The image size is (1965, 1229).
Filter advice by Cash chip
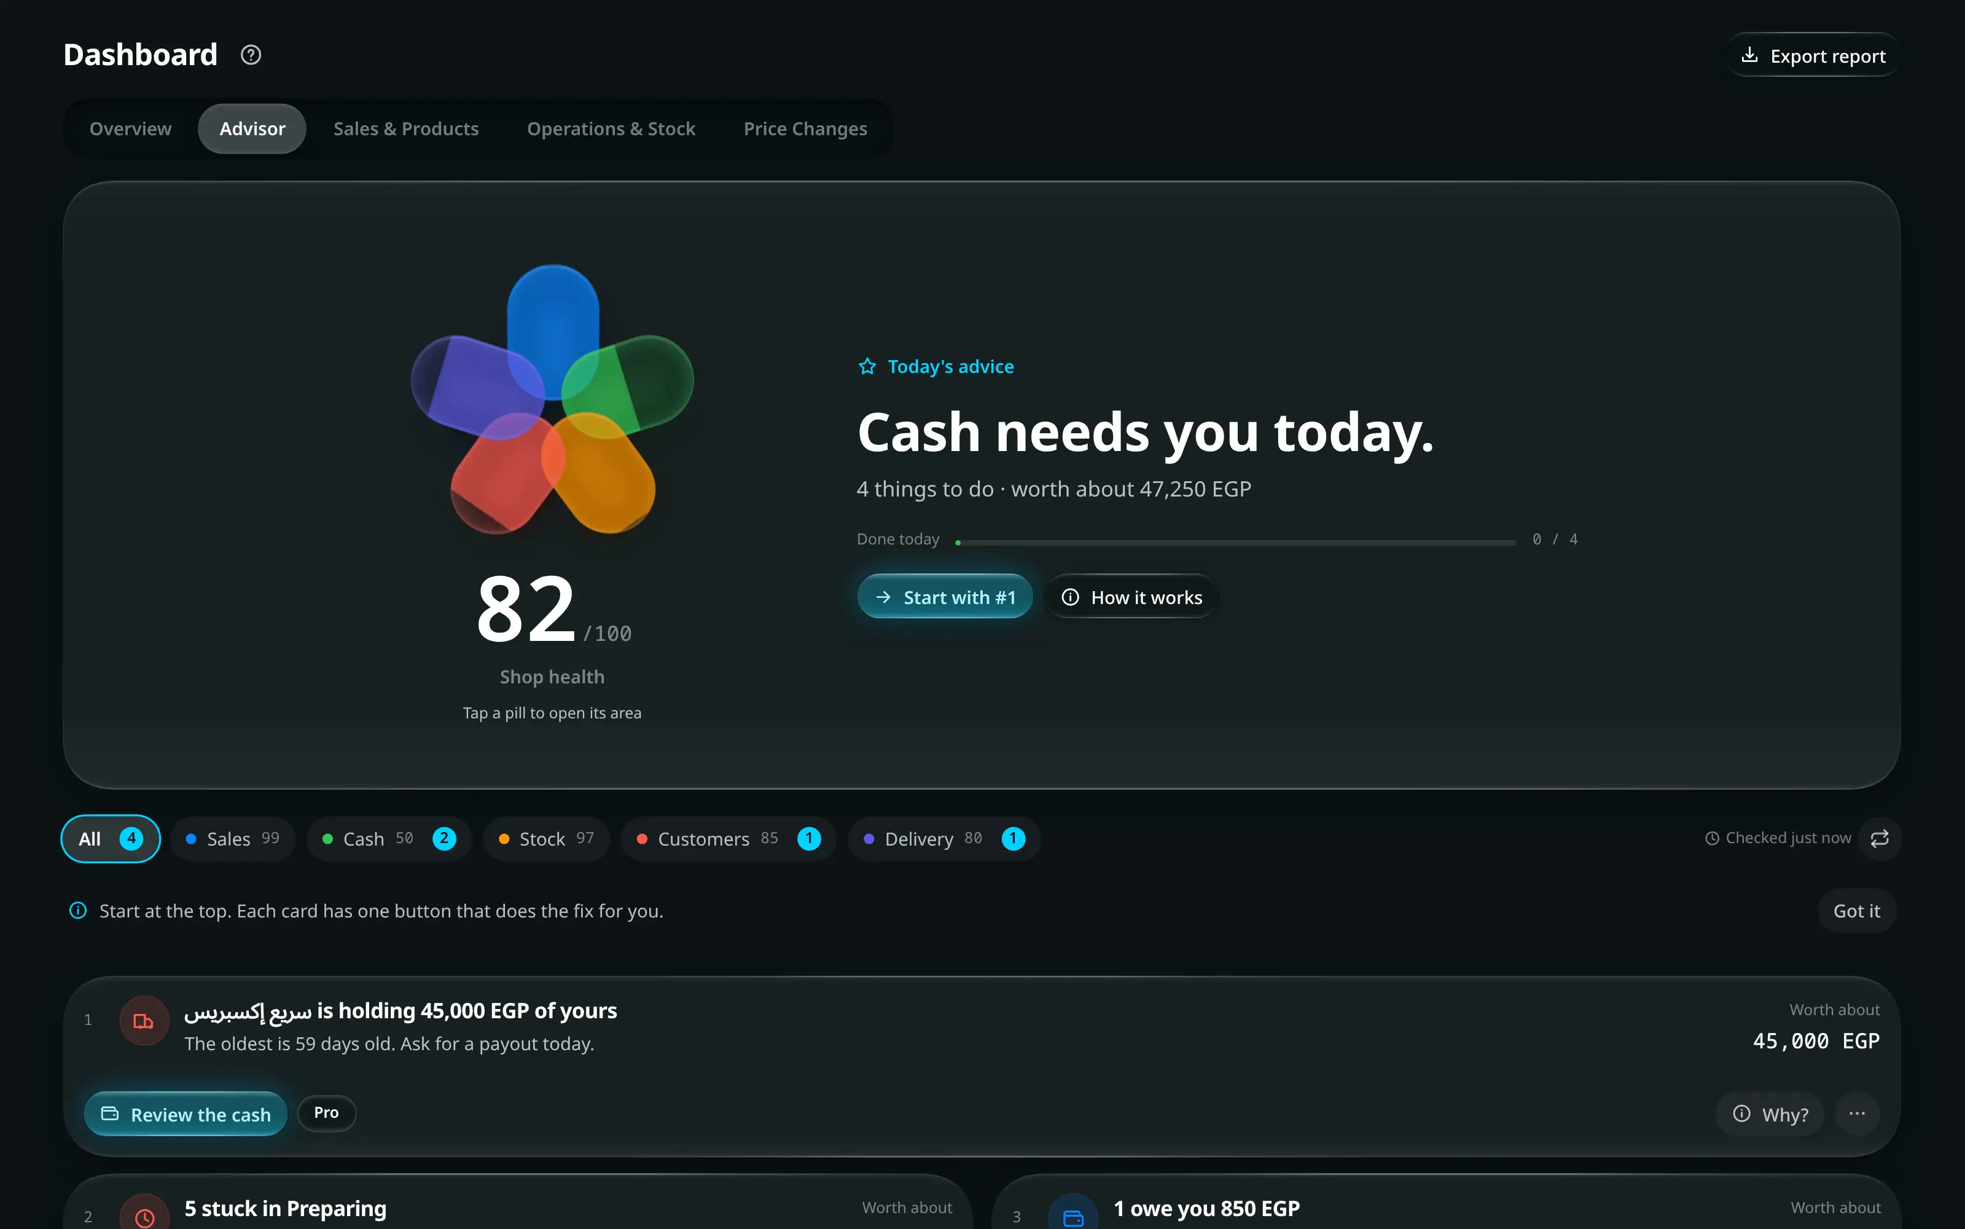pyautogui.click(x=389, y=838)
